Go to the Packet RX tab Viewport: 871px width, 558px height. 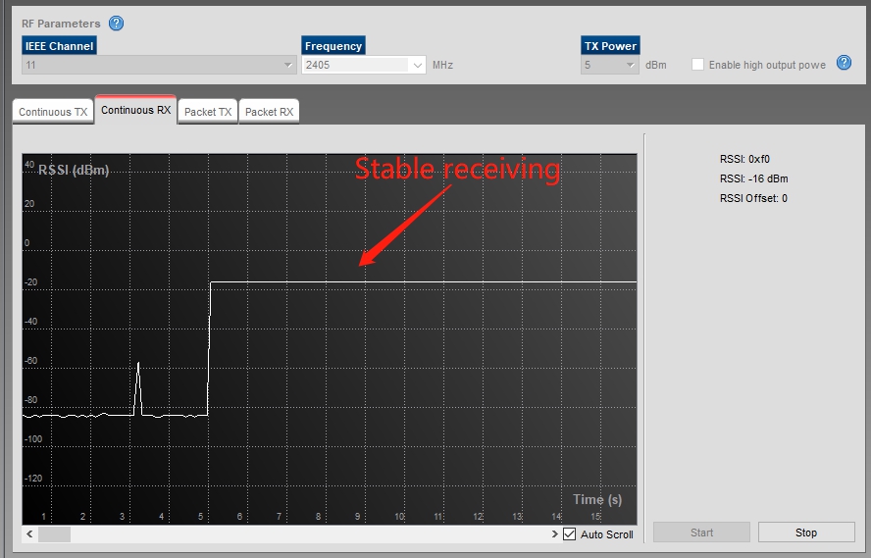pos(269,112)
